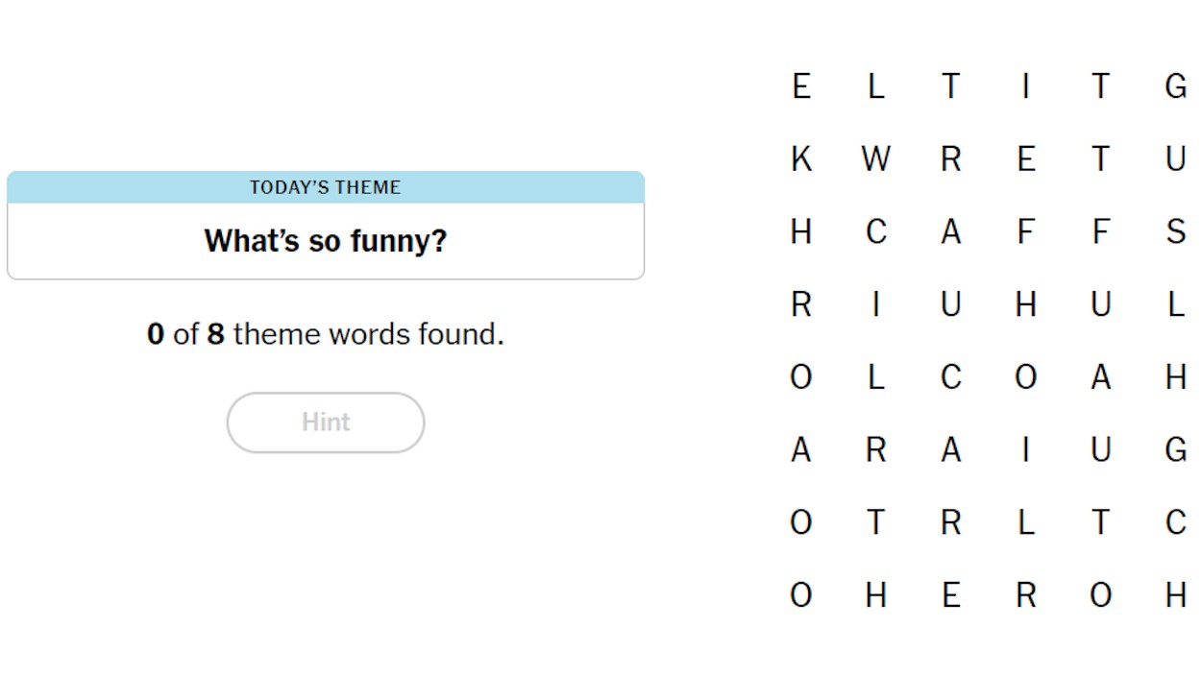Select the L ending the fourth row

(x=1176, y=304)
